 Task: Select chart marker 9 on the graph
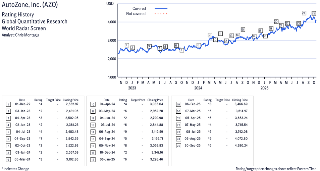[210, 35]
